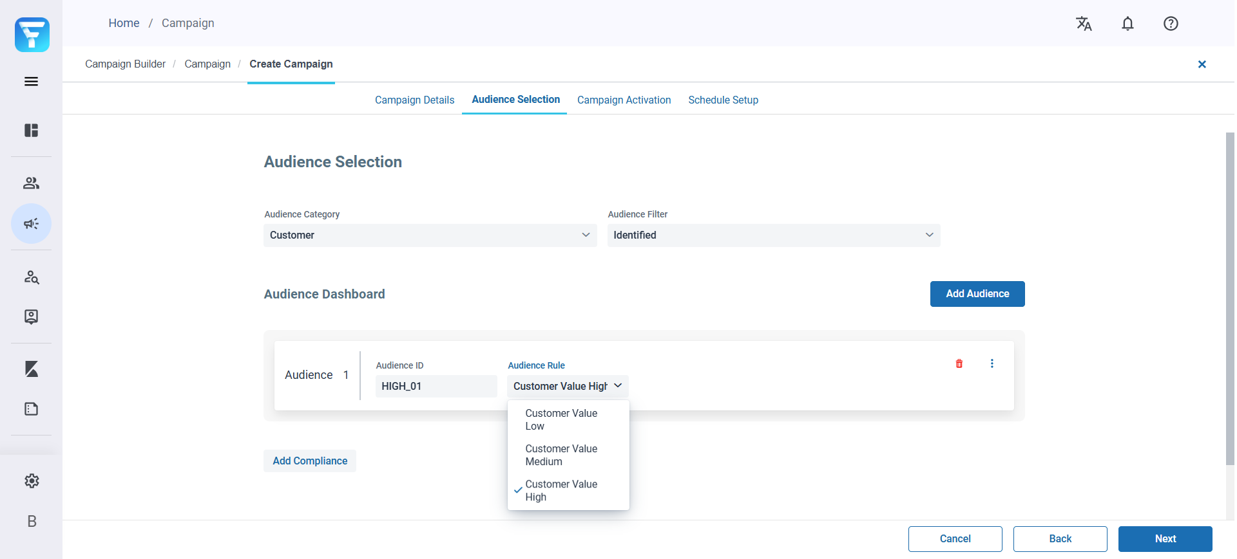Screen dimensions: 1237x559
Task: Open the campaign megaphone icon in sidebar
Action: pyautogui.click(x=31, y=224)
